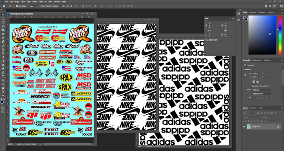The width and height of the screenshot is (284, 151).
Task: Toggle link between canvas width and height
Action: coord(245,75)
